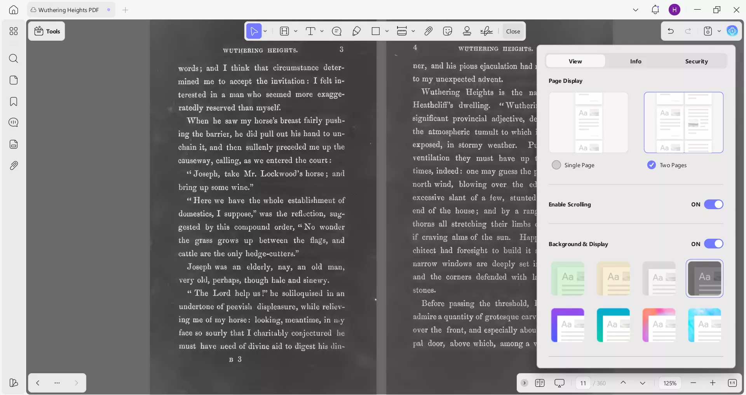Zoom out with the minus button
The width and height of the screenshot is (746, 395).
tap(693, 383)
